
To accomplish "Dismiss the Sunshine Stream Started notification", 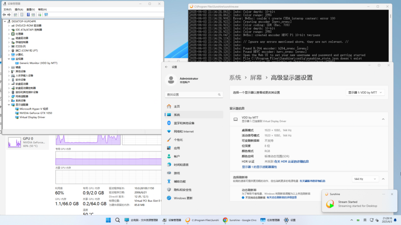I will [x=392, y=194].
